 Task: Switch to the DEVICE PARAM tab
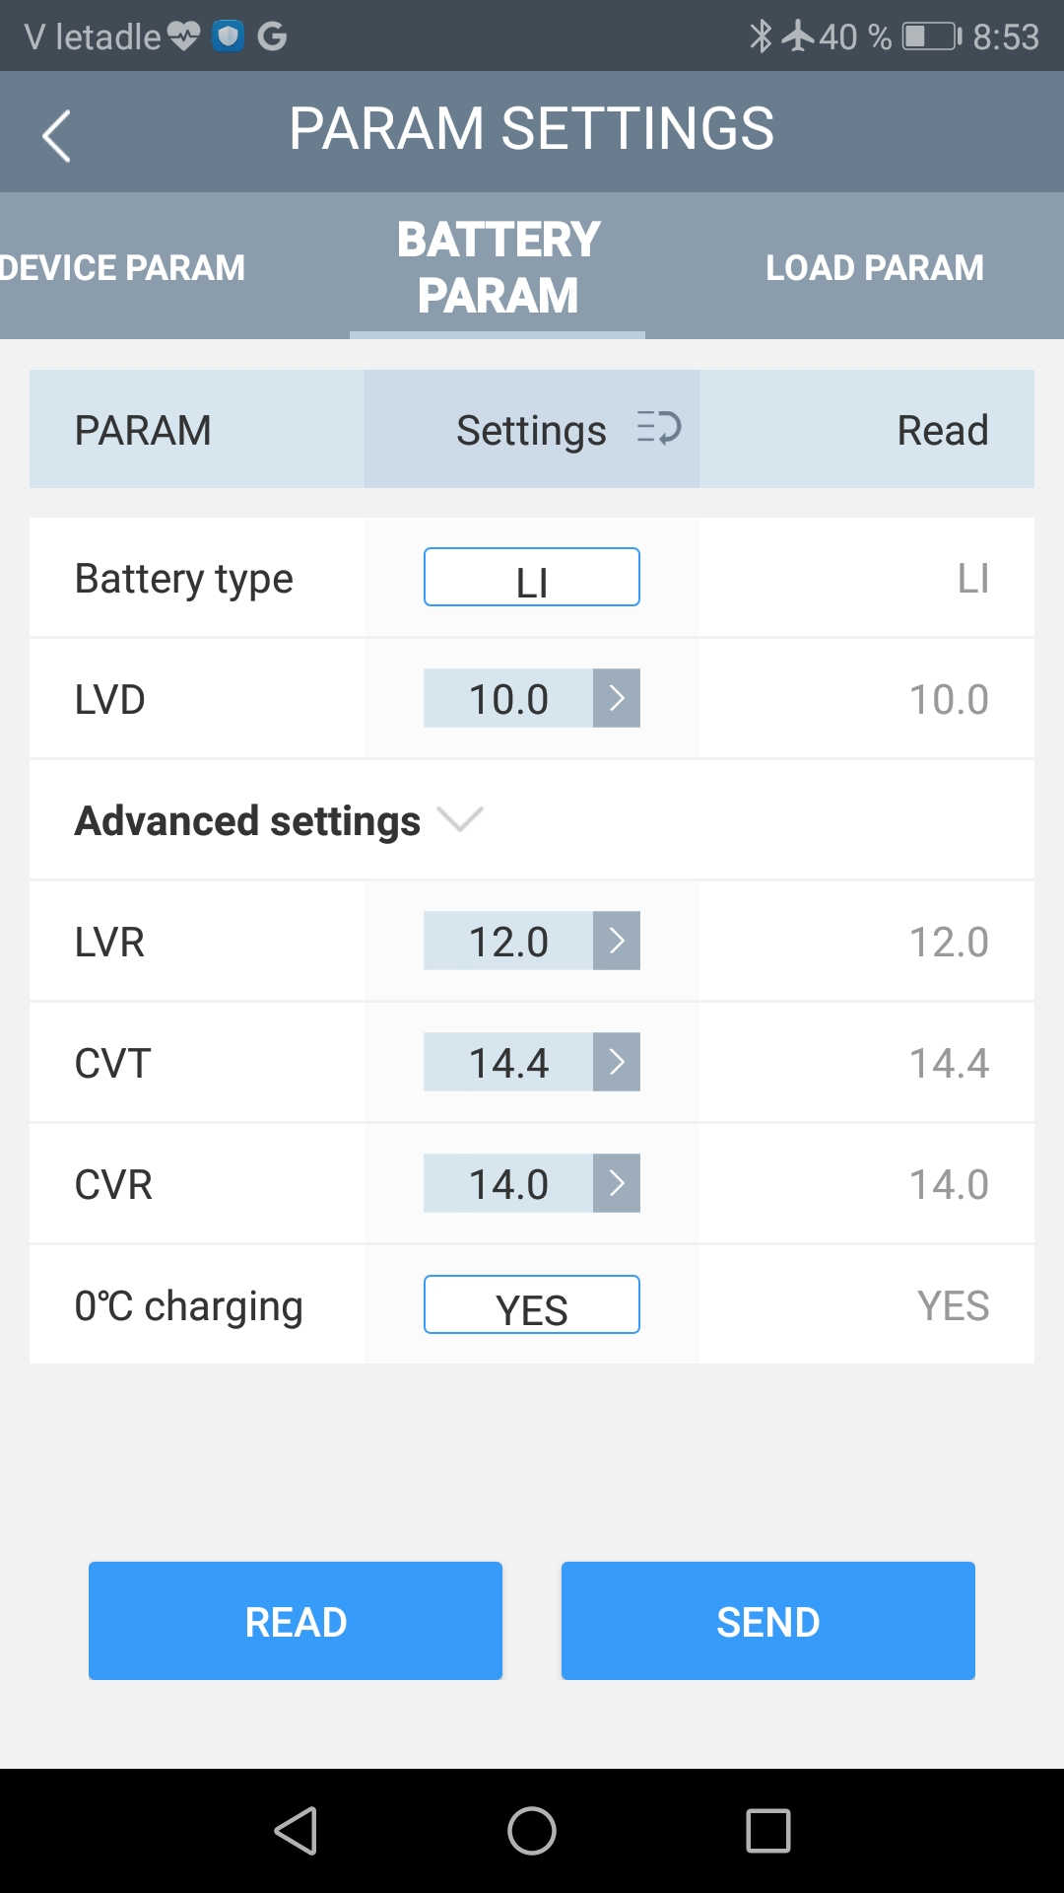coord(123,267)
